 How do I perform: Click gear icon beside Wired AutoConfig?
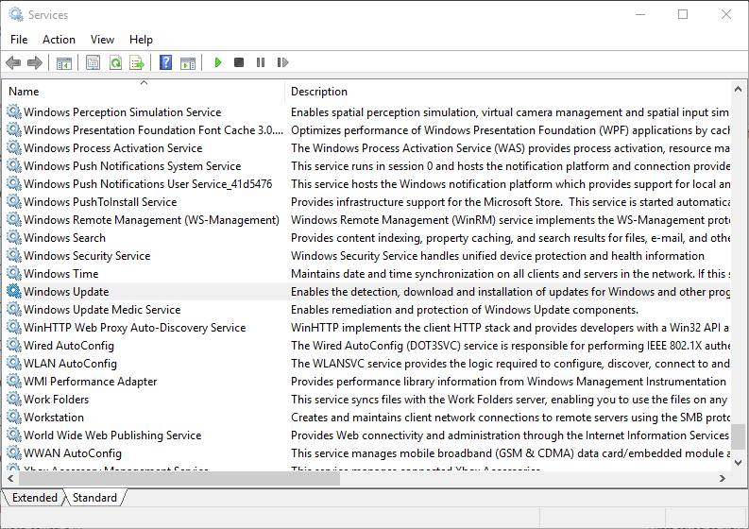tap(14, 345)
